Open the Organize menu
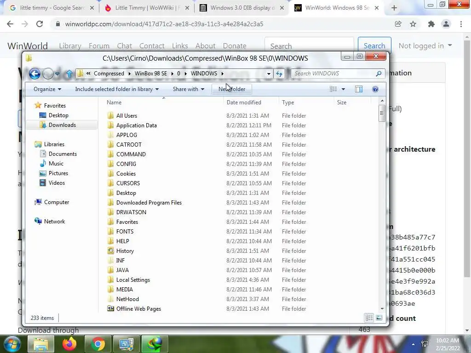 (47, 89)
